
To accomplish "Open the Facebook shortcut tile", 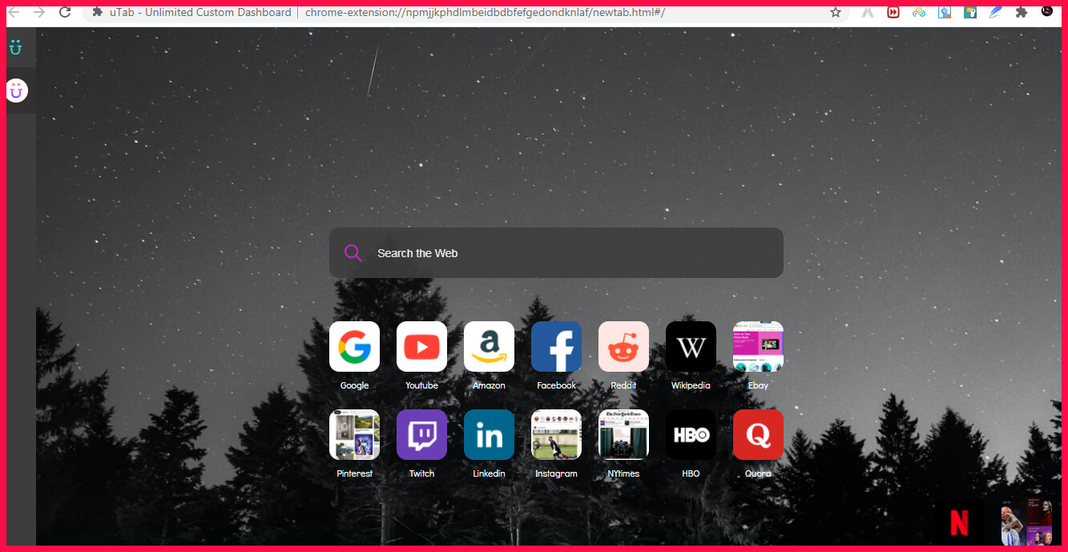I will coord(556,346).
